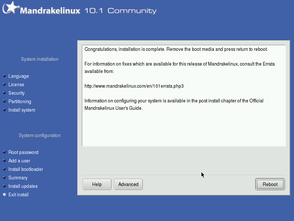This screenshot has height=221, width=294.
Task: Select the Summary step label
Action: coord(18,178)
